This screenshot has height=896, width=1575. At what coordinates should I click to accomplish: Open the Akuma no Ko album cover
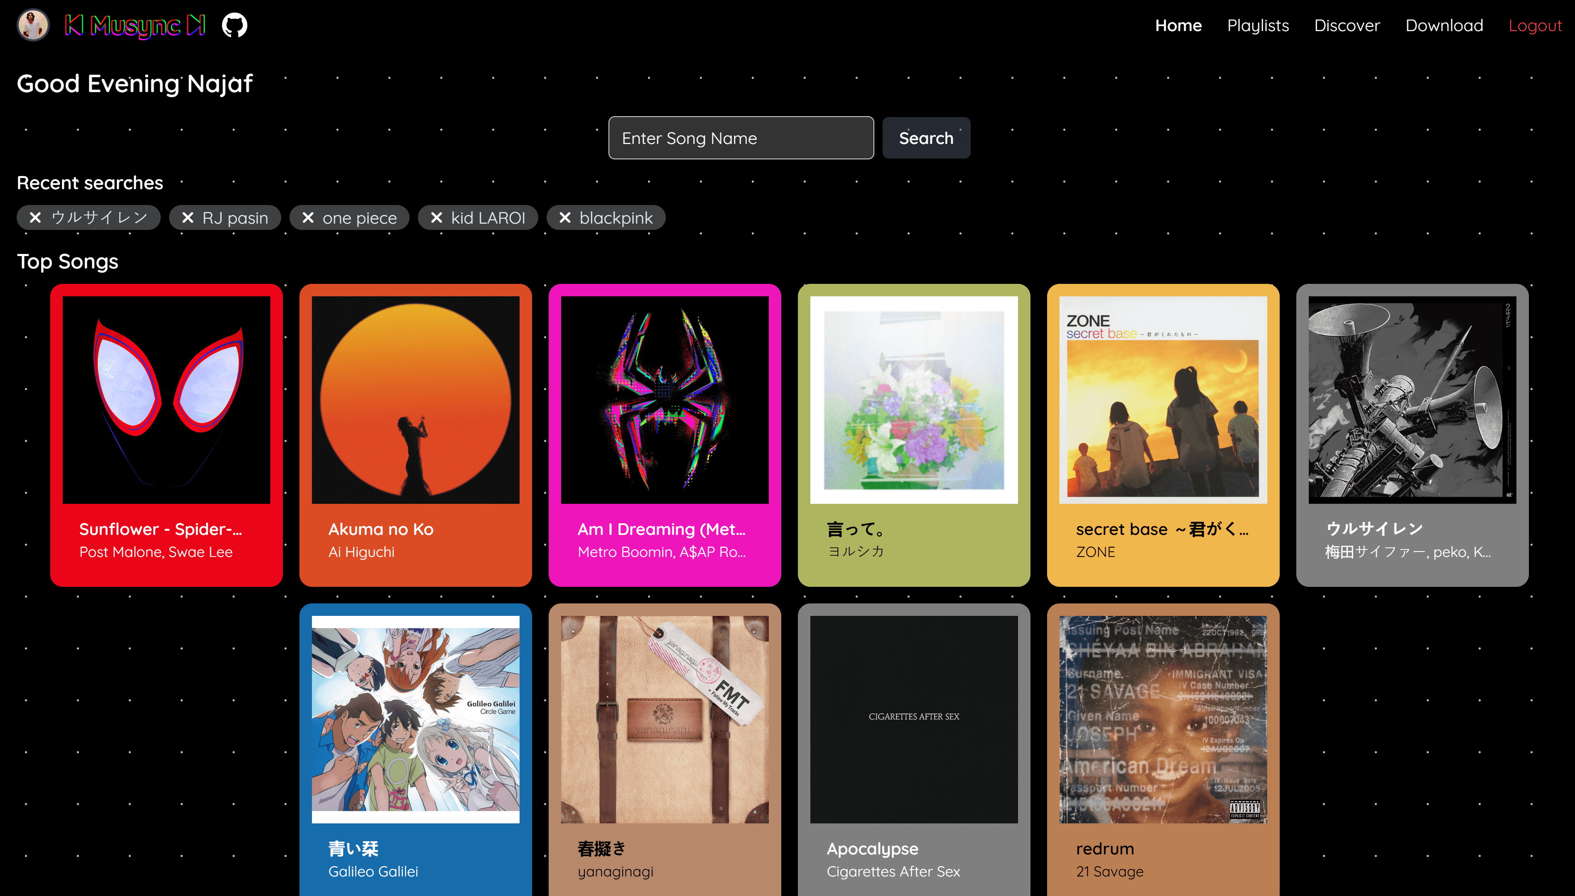[x=416, y=400]
